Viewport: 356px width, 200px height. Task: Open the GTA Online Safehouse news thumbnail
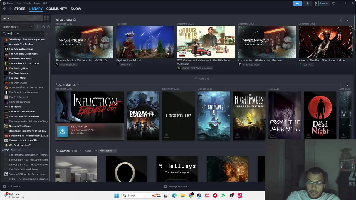pos(206,42)
